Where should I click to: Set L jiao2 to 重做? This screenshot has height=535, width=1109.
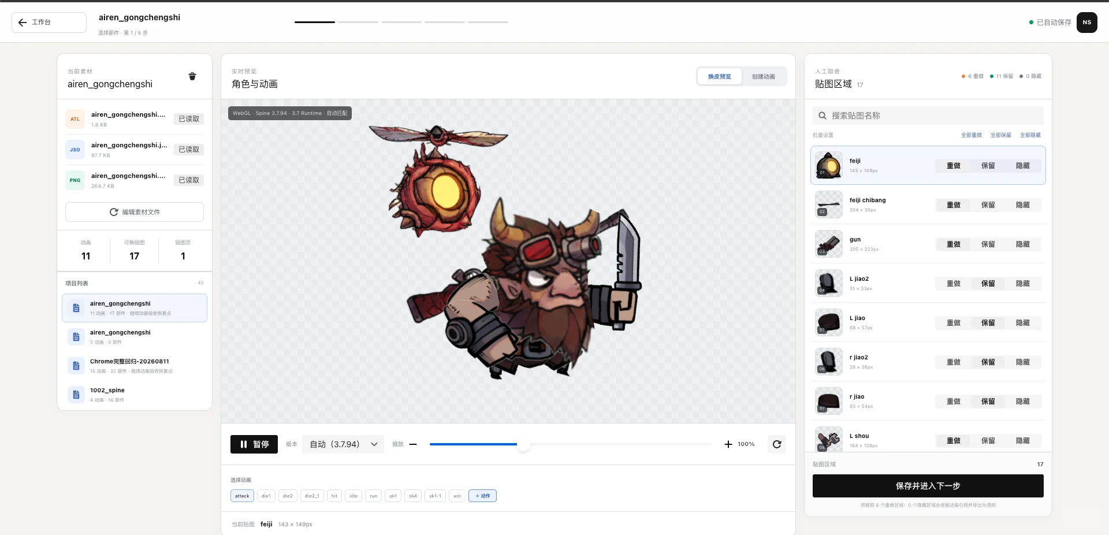[954, 284]
